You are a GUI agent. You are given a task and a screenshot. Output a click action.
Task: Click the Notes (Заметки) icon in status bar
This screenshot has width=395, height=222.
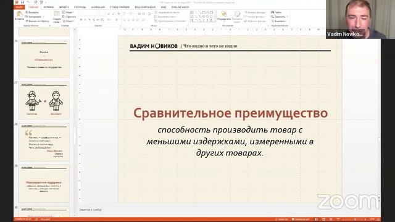click(x=276, y=220)
